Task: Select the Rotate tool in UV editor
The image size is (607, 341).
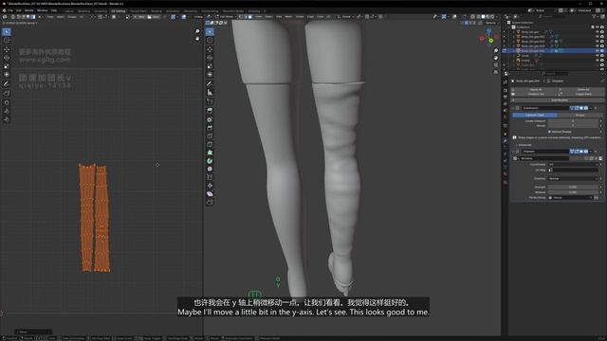Action: pos(7,58)
